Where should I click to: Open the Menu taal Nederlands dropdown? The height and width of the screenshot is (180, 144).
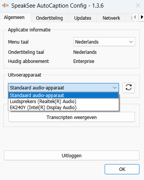pyautogui.click(x=104, y=42)
